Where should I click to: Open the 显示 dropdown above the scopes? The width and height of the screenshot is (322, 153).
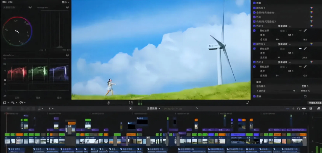tap(66, 2)
